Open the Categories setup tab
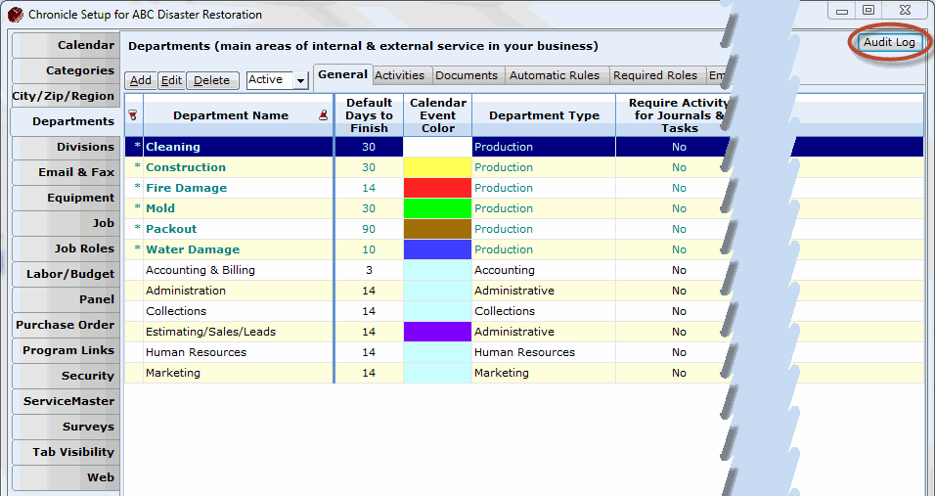This screenshot has width=935, height=496. click(x=66, y=70)
